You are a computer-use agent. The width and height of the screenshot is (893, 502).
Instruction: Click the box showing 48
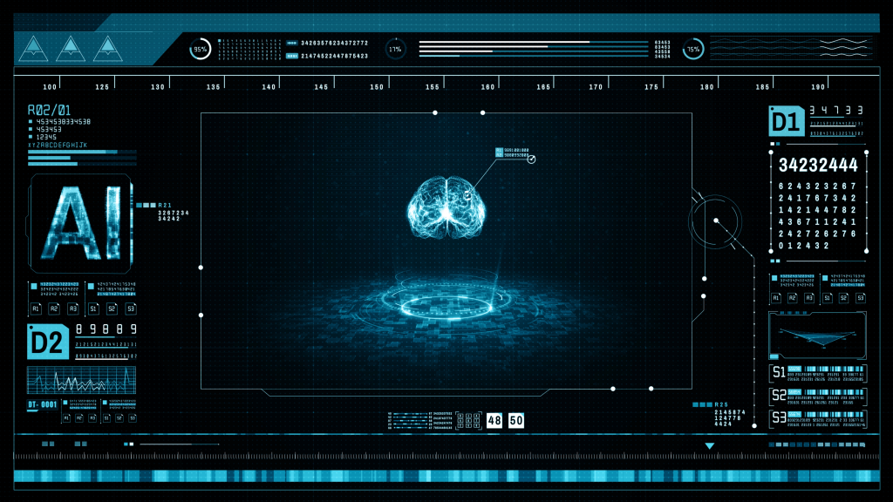click(x=494, y=421)
